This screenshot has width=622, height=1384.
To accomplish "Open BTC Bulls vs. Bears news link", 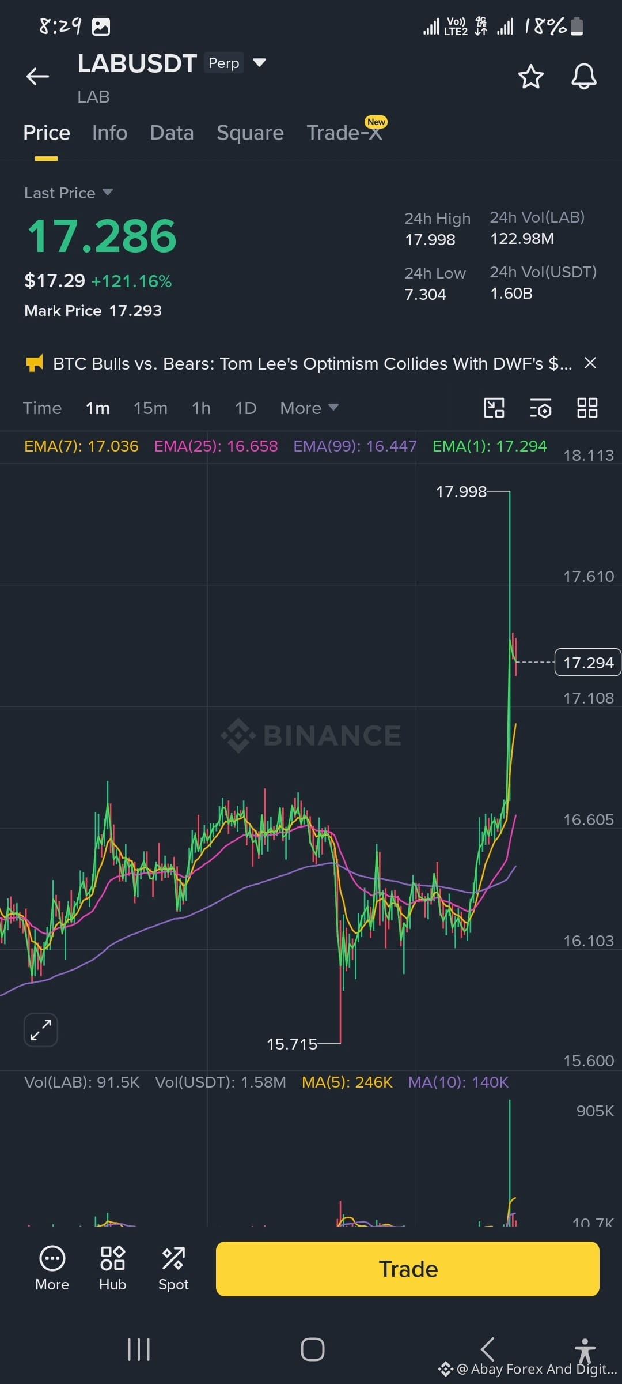I will (x=312, y=363).
